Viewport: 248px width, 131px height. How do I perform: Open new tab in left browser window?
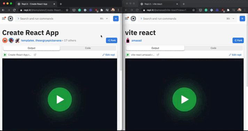click(x=61, y=4)
